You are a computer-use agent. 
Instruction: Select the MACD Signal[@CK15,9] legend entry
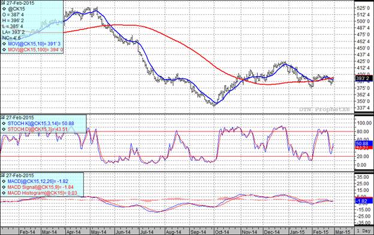pos(41,187)
